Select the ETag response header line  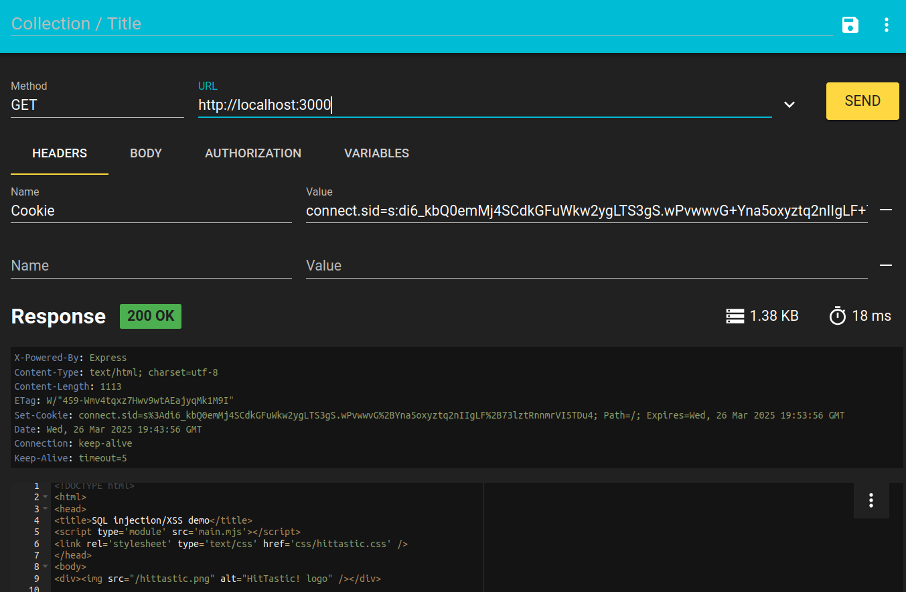pyautogui.click(x=124, y=400)
